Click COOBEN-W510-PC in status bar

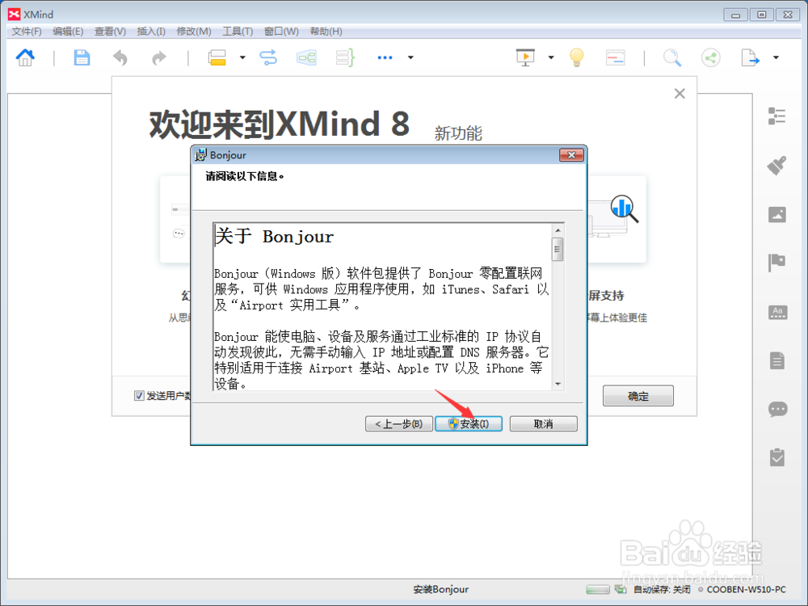(746, 589)
